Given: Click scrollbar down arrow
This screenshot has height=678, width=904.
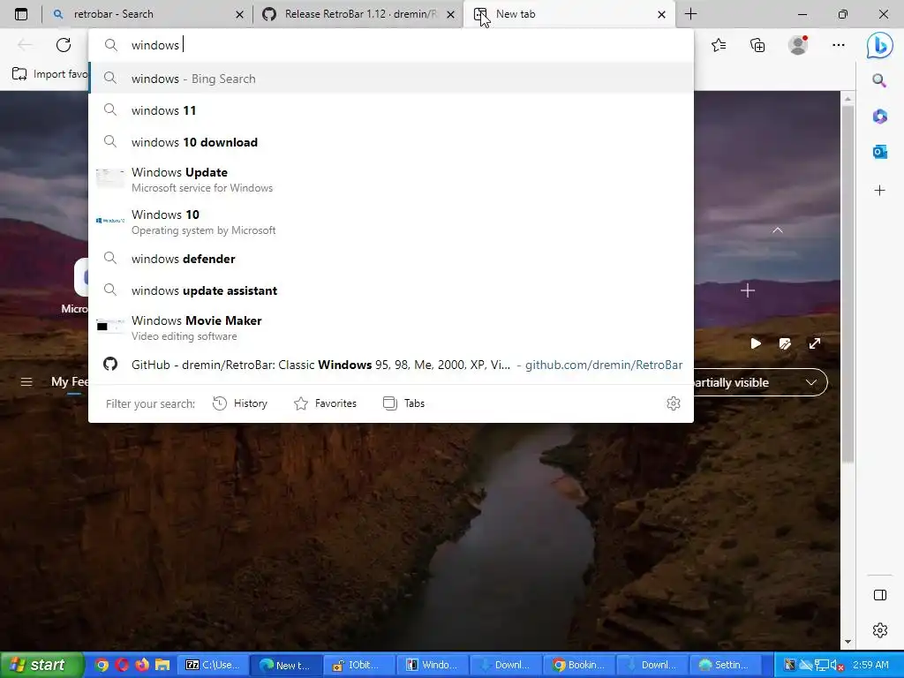Looking at the screenshot, I should tap(847, 642).
